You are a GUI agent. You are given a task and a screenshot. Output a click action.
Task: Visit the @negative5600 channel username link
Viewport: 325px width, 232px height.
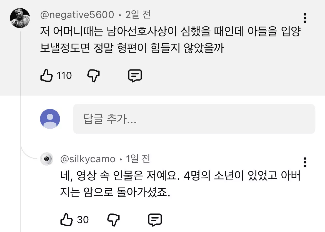pyautogui.click(x=77, y=15)
